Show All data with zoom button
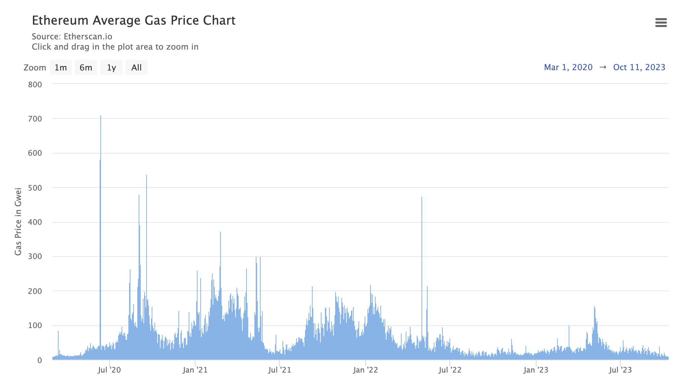The image size is (682, 390). pos(136,67)
